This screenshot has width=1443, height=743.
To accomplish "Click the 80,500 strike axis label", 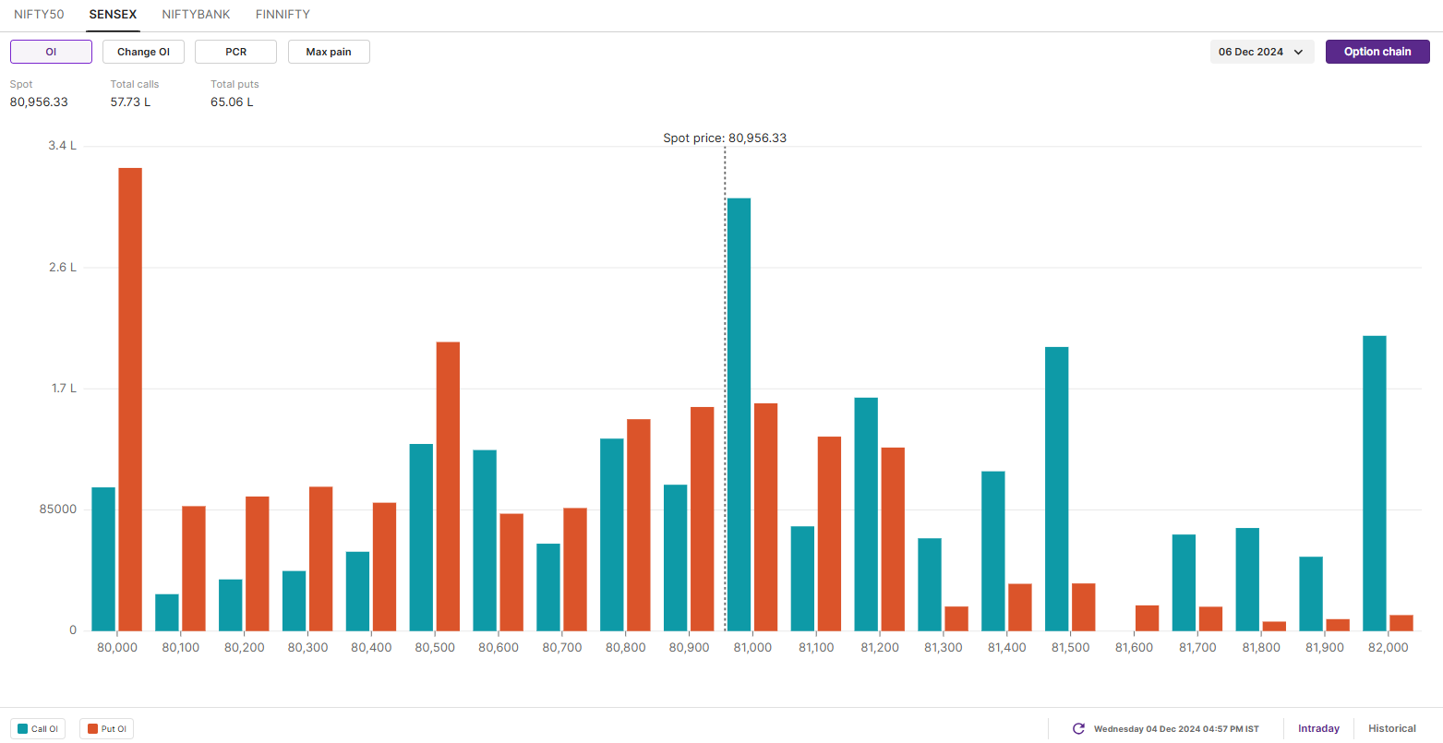I will (x=435, y=648).
